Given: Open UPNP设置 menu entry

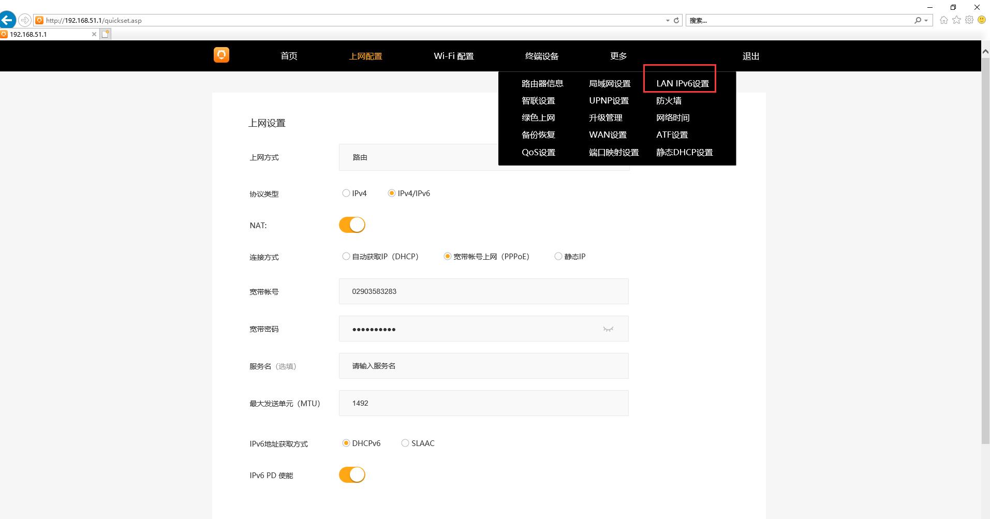Looking at the screenshot, I should (x=609, y=100).
